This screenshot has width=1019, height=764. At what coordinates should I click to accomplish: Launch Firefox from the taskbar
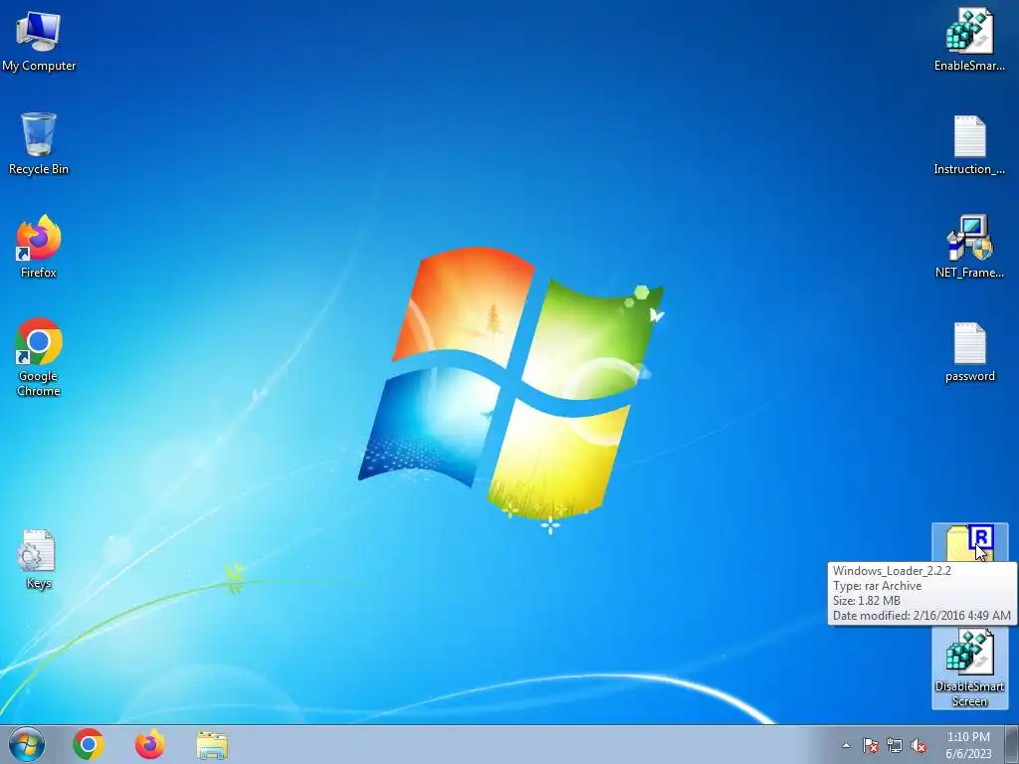coord(150,744)
